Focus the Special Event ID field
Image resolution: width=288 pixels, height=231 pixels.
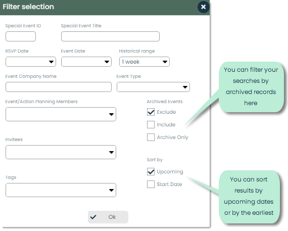(x=21, y=36)
